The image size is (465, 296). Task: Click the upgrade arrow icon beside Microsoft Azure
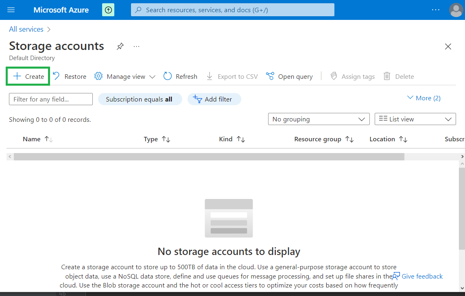(108, 10)
